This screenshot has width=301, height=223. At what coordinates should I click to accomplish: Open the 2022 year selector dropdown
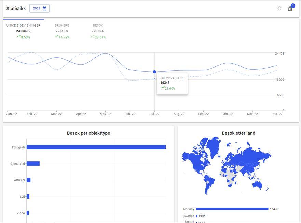pyautogui.click(x=39, y=9)
